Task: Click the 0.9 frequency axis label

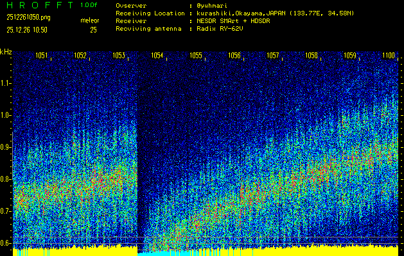Action: click(4, 147)
